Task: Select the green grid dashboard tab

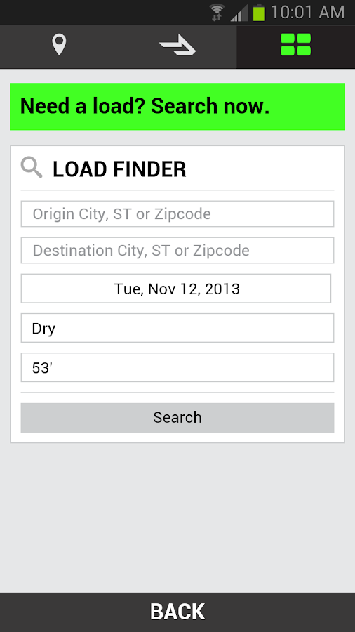Action: 296,45
